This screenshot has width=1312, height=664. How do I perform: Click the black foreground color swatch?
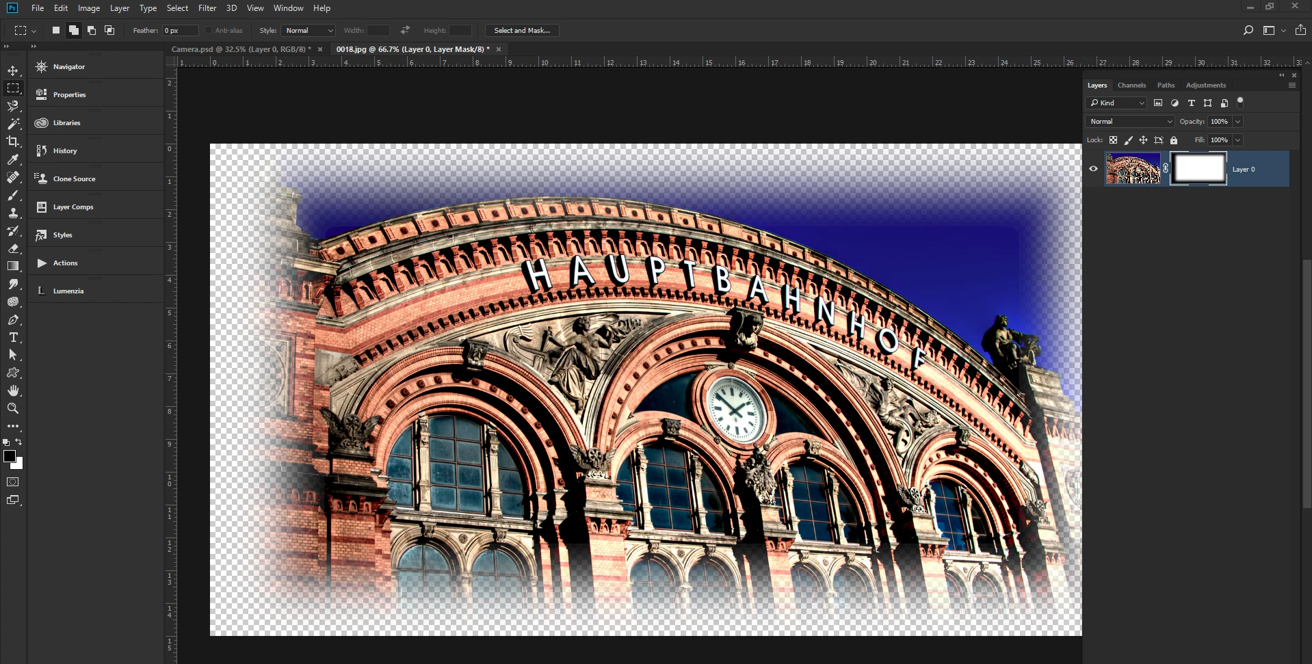click(x=9, y=456)
